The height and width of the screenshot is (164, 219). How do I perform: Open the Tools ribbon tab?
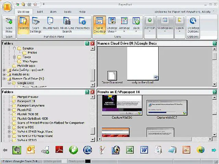tap(68, 12)
